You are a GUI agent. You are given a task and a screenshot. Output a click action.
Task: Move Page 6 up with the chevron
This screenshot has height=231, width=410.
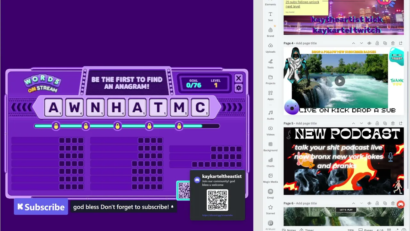coord(354,203)
